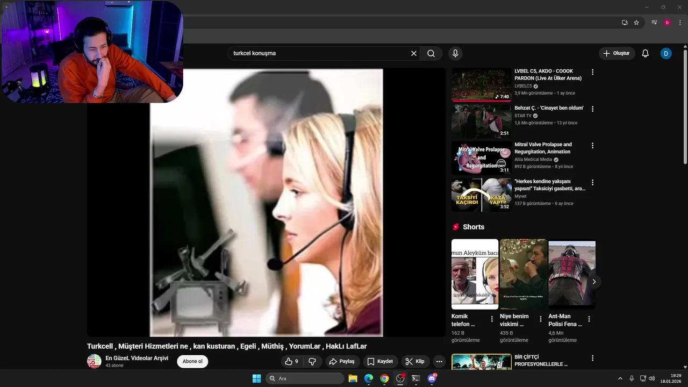This screenshot has width=688, height=387.
Task: Open options for Mitral Valve video
Action: 592,146
